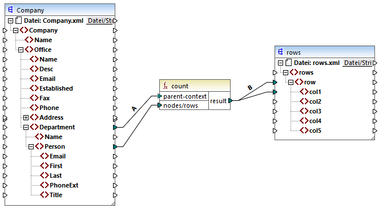Select the Company component title bar
This screenshot has height=208, width=379.
[60, 10]
